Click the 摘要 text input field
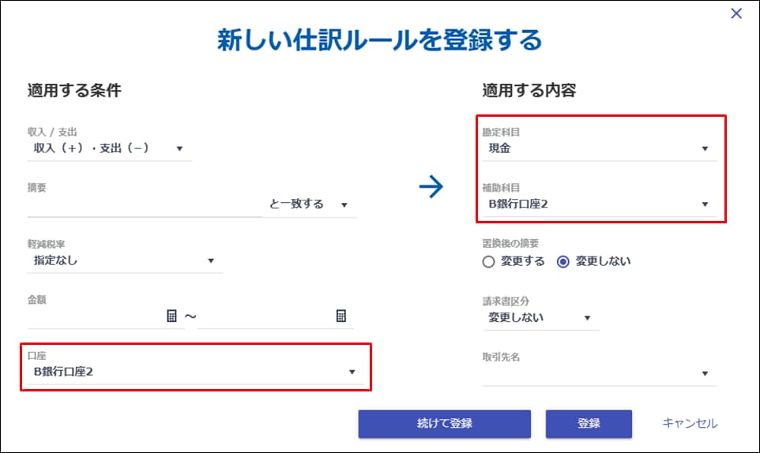The width and height of the screenshot is (760, 453). 144,205
